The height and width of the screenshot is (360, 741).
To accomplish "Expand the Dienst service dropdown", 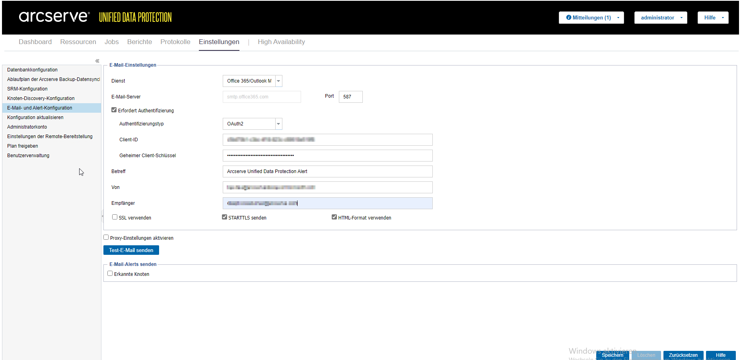I will (278, 81).
